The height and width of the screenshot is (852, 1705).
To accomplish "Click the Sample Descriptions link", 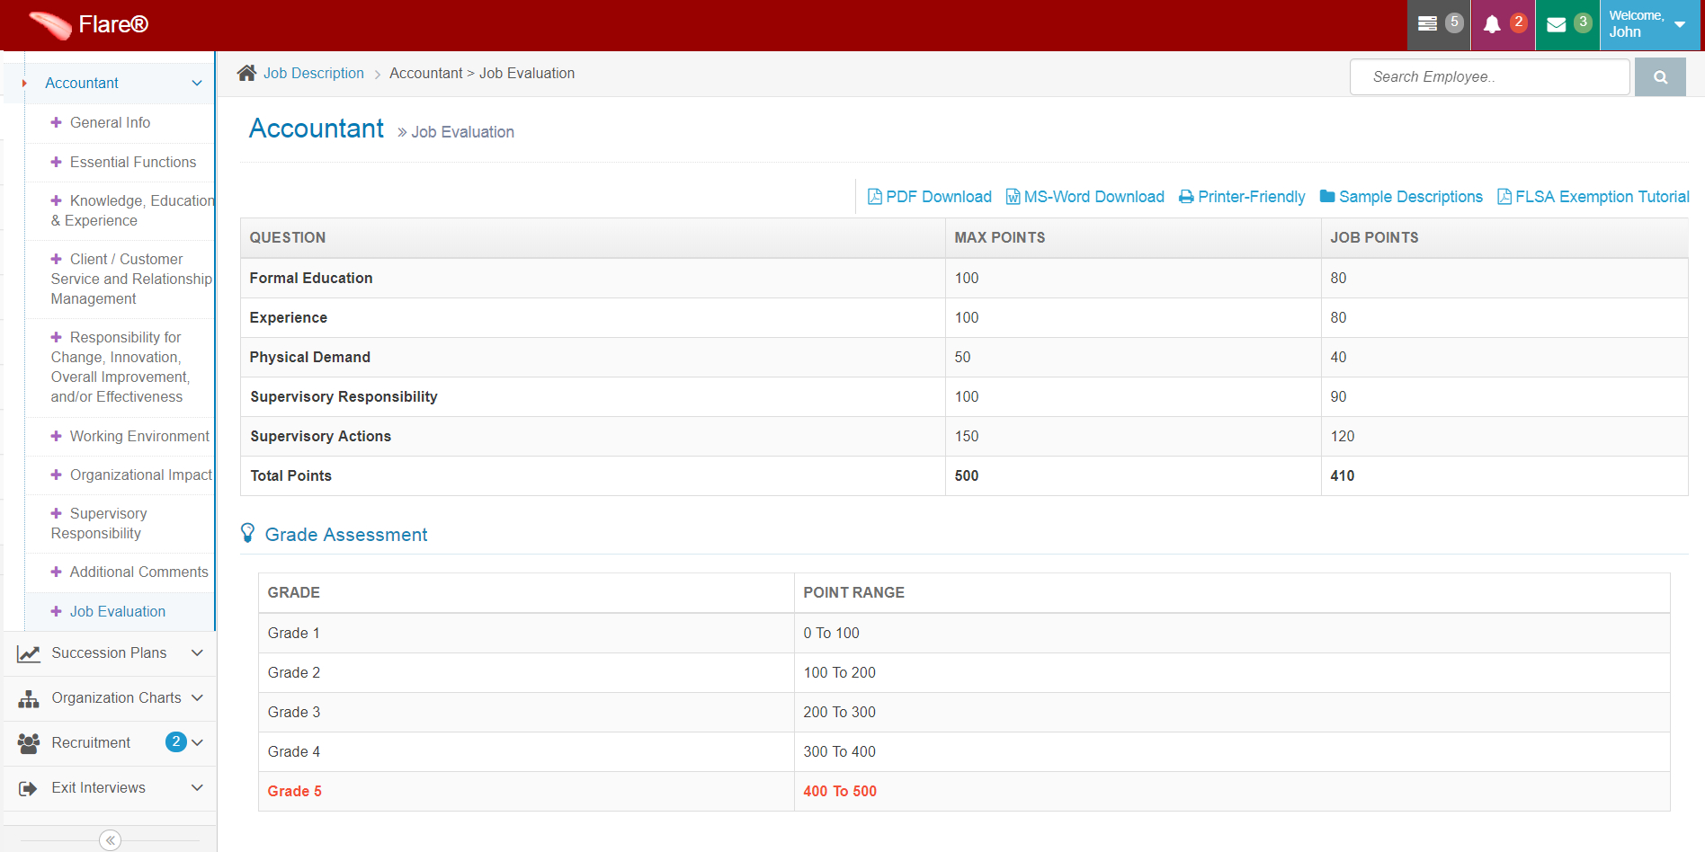I will (1411, 197).
